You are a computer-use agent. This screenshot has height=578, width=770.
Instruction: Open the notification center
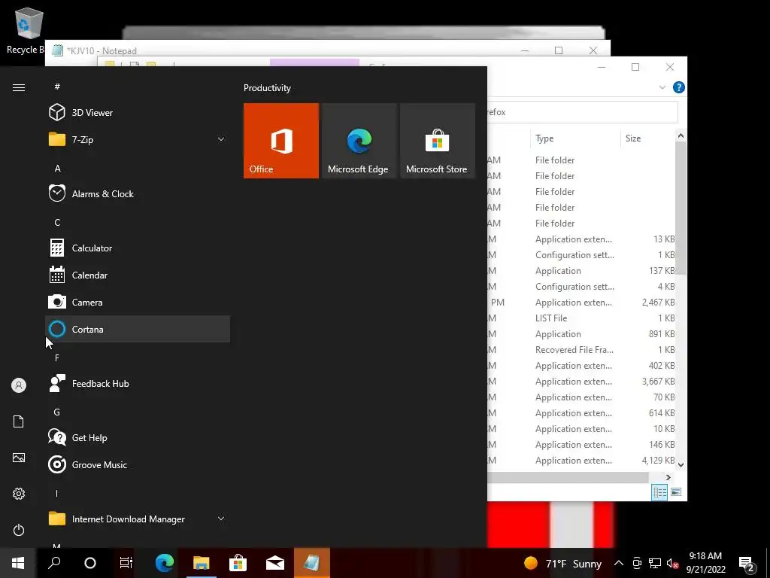[x=747, y=563]
